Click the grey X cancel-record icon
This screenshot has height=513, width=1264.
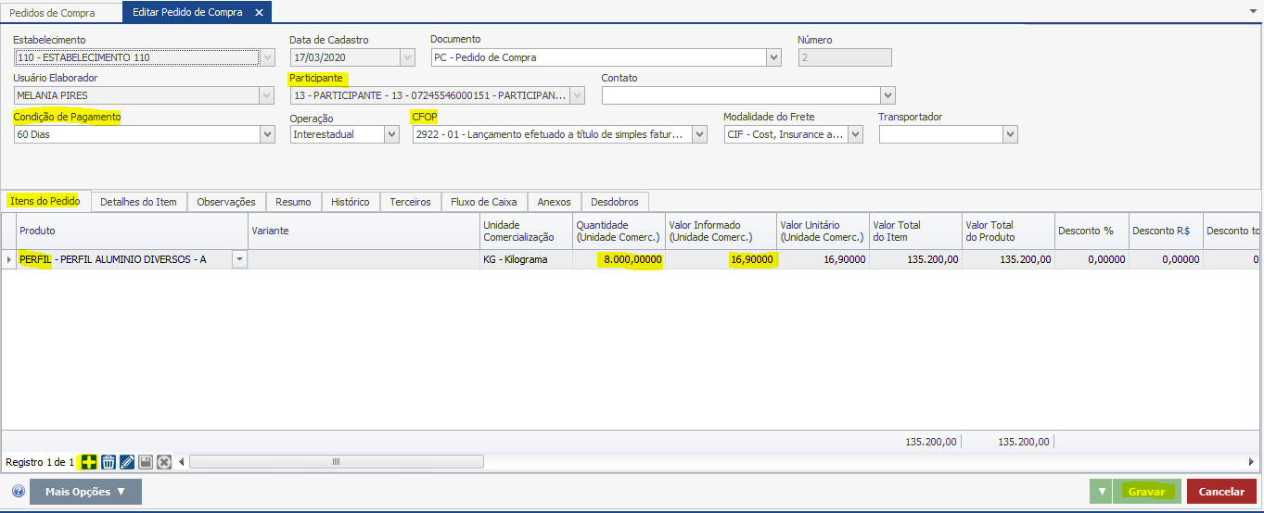(x=164, y=461)
